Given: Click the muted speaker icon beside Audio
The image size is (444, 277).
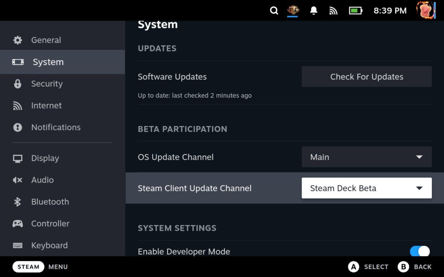Looking at the screenshot, I should coord(17,180).
